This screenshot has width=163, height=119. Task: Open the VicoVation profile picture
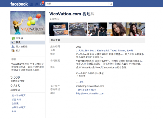tap(28, 23)
